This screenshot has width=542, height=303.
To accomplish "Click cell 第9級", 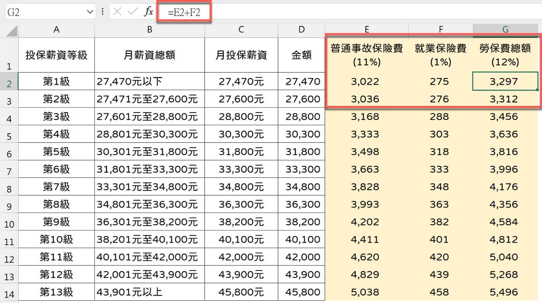I will tap(57, 222).
